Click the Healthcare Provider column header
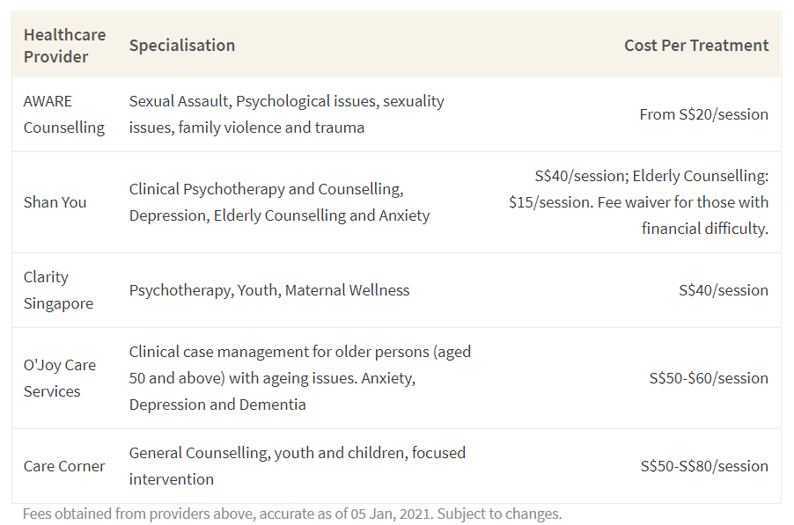 pos(64,46)
